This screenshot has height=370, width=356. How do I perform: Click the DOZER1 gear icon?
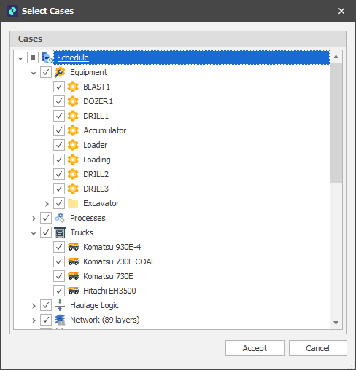(x=73, y=101)
